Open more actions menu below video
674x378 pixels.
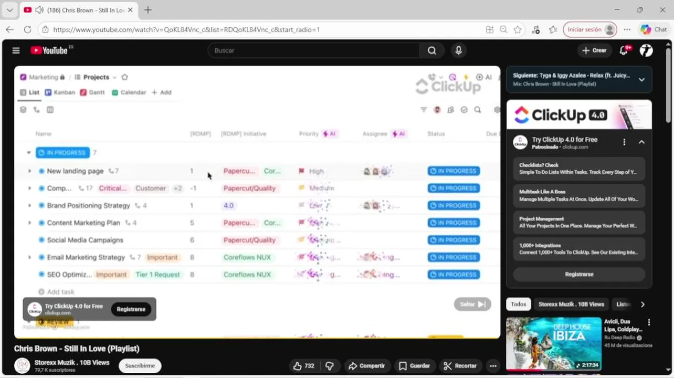[x=492, y=366]
